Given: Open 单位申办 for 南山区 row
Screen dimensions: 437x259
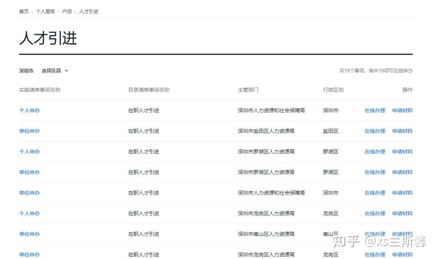Looking at the screenshot, I should click(29, 234).
